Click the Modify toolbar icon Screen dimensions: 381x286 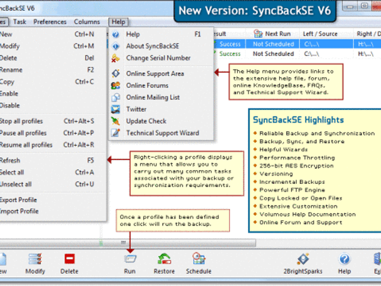pos(35,259)
